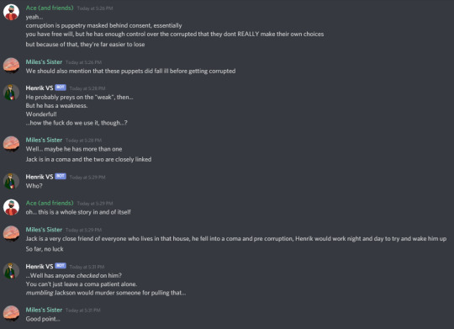The height and width of the screenshot is (329, 454).
Task: Click BOT badge beside Henrik VS 'Who?' message
Action: point(61,176)
